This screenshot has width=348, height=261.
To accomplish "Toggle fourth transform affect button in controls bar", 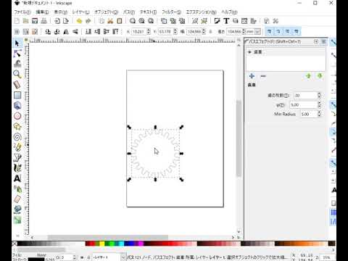I will pos(297,32).
